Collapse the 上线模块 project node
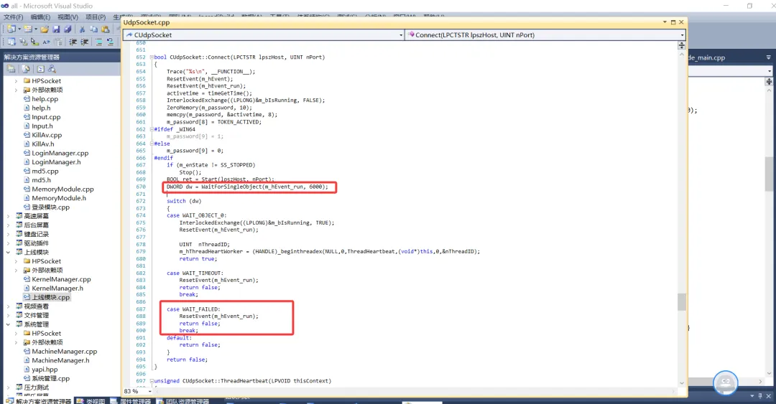776x404 pixels. (8, 252)
